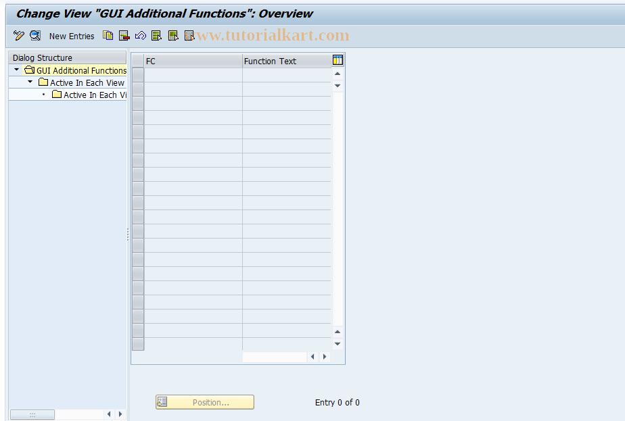This screenshot has width=625, height=421.
Task: Click the Deselect All icon
Action: 189,36
